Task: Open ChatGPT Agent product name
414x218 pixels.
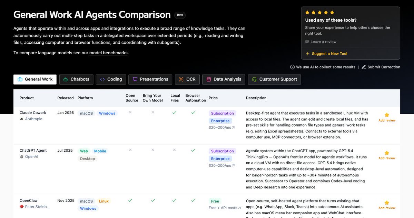Action: (33, 151)
